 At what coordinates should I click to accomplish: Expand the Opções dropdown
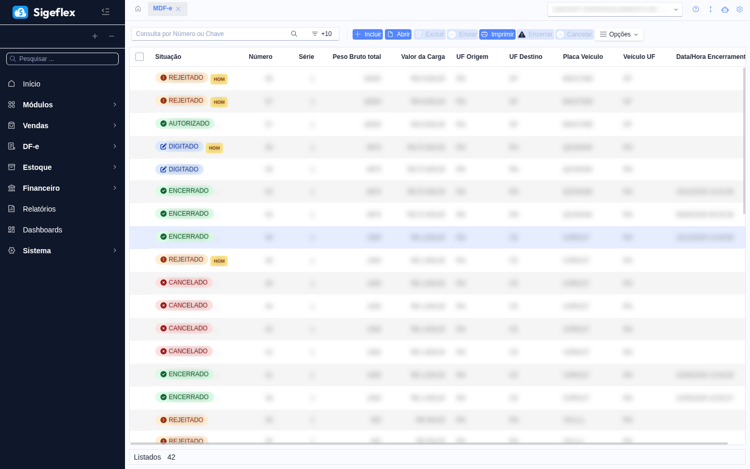coord(619,34)
